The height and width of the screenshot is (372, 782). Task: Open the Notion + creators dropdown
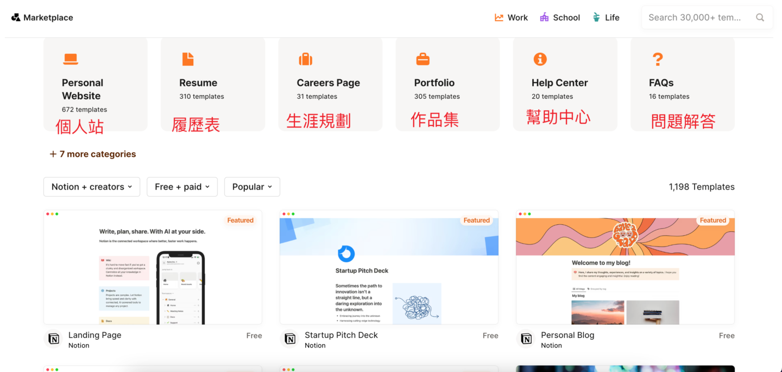tap(92, 187)
